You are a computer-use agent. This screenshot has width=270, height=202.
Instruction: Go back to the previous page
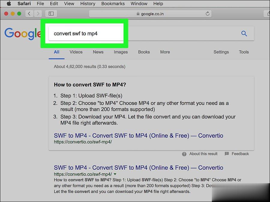pyautogui.click(x=29, y=13)
